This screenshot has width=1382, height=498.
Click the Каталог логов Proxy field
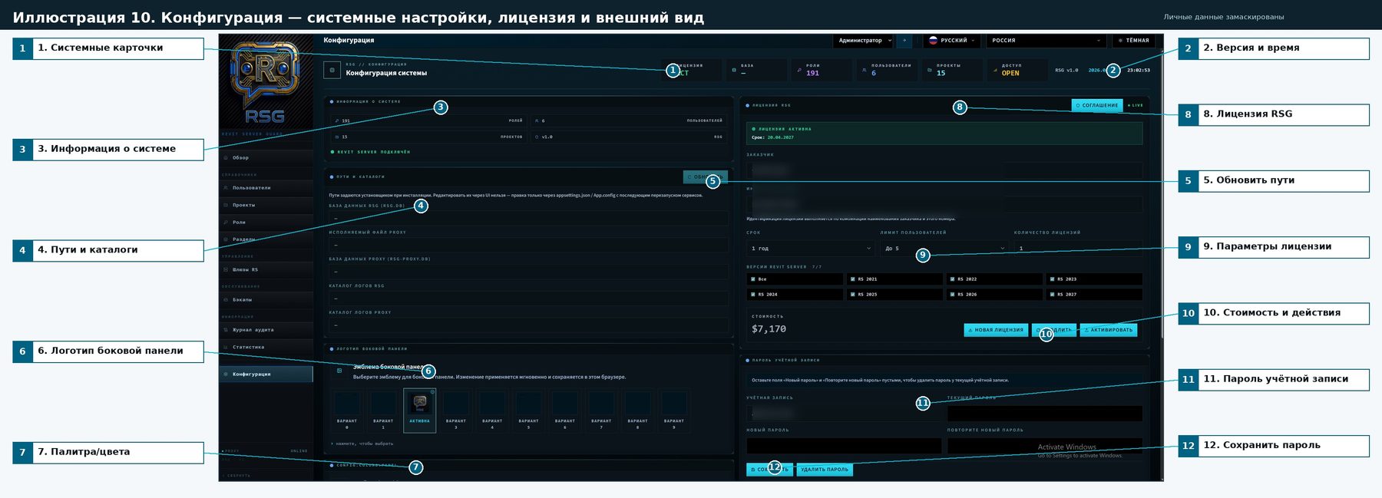click(528, 325)
